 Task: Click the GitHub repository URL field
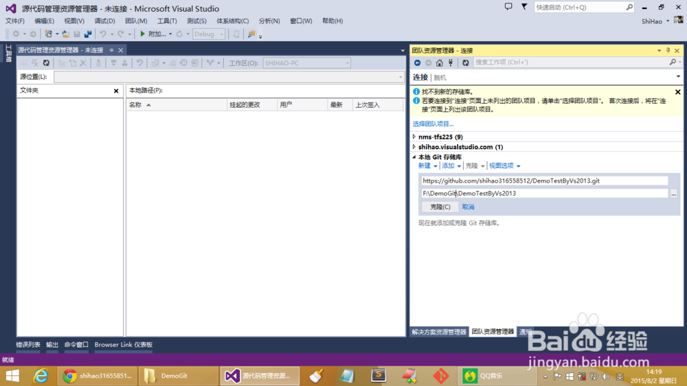[x=545, y=181]
